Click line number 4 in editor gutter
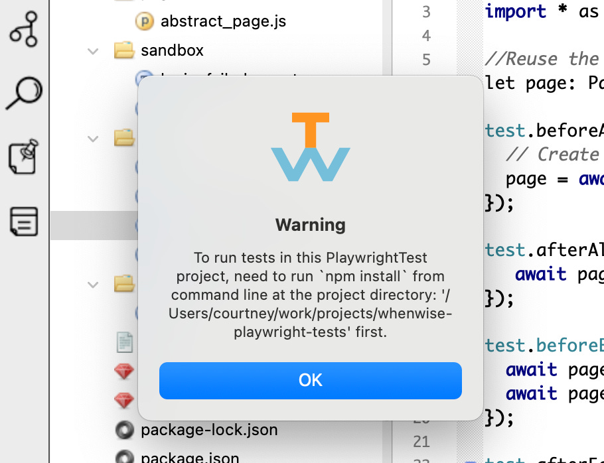Screen dimensions: 604x463 click(x=426, y=36)
